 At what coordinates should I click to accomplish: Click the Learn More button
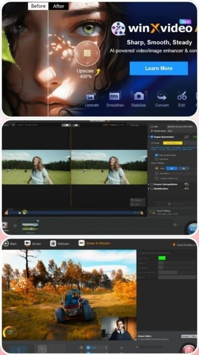click(159, 68)
